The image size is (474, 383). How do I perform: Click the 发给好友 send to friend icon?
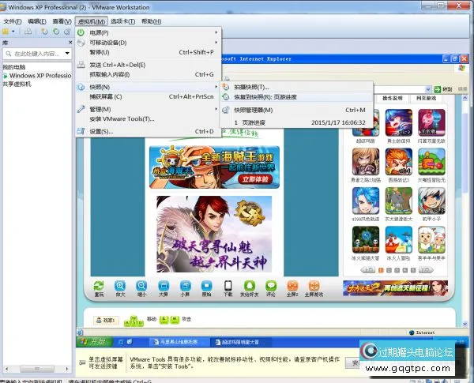250,286
